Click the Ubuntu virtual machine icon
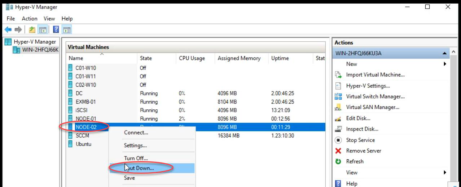The height and width of the screenshot is (187, 461). point(70,144)
